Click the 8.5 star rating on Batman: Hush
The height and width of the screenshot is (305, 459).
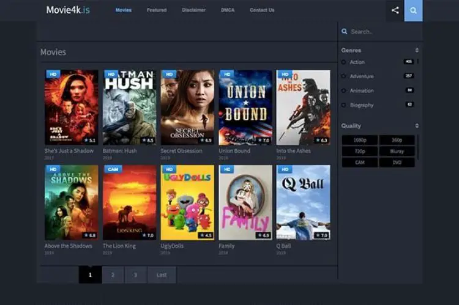(x=148, y=141)
